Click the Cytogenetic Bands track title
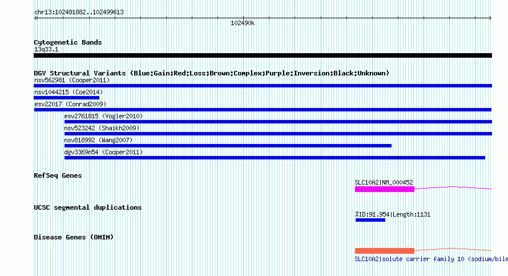The image size is (508, 276). 68,42
